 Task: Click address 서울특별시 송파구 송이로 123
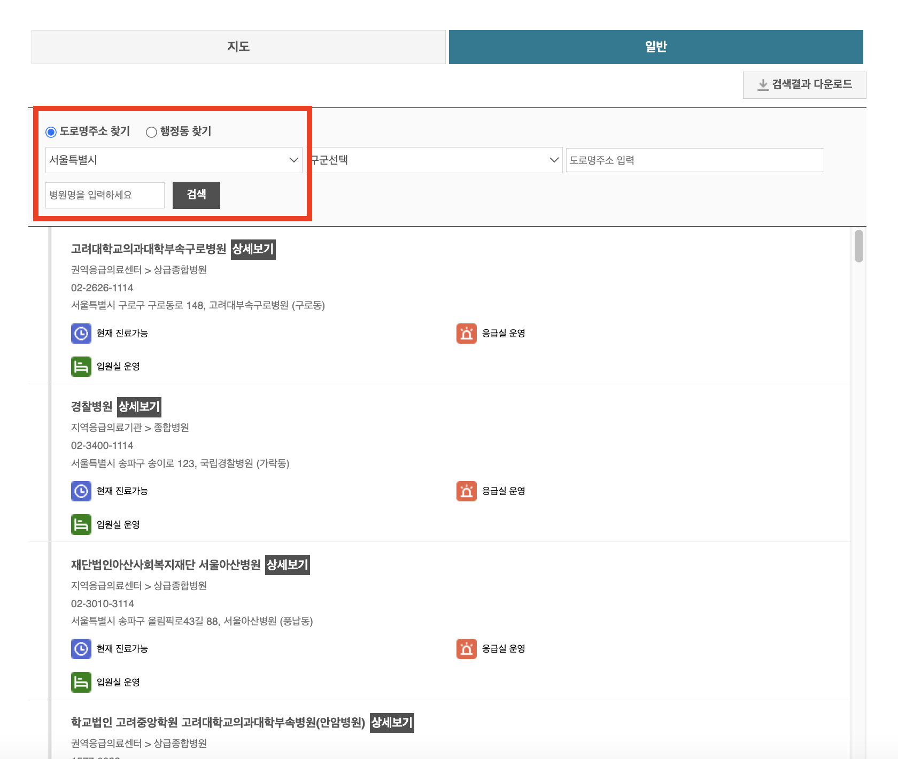(180, 463)
